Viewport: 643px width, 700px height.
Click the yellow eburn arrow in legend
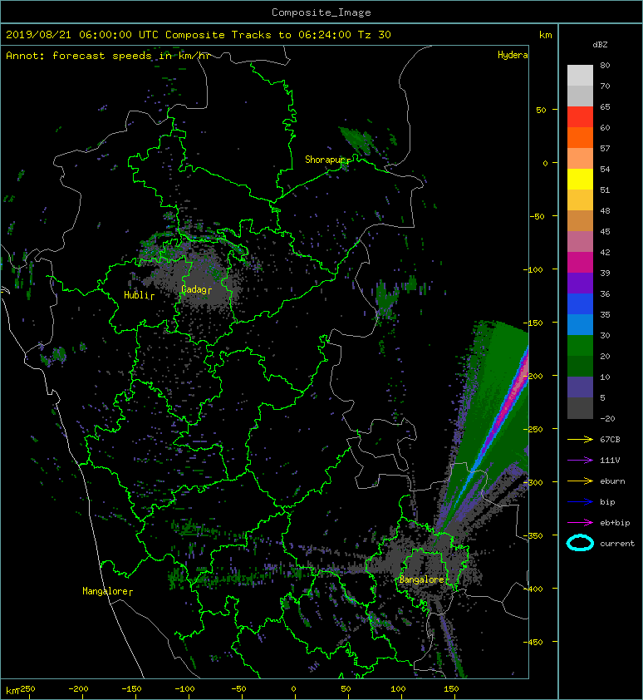(580, 481)
